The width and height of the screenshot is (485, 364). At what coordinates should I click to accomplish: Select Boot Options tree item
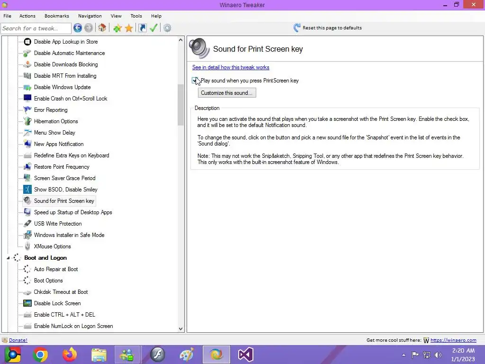tap(48, 281)
